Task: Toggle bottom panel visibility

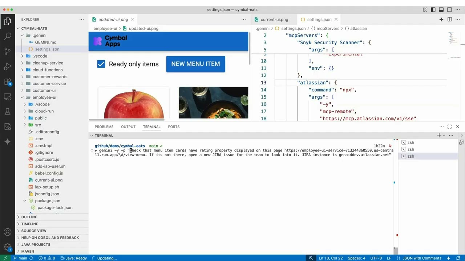Action: 441,10
